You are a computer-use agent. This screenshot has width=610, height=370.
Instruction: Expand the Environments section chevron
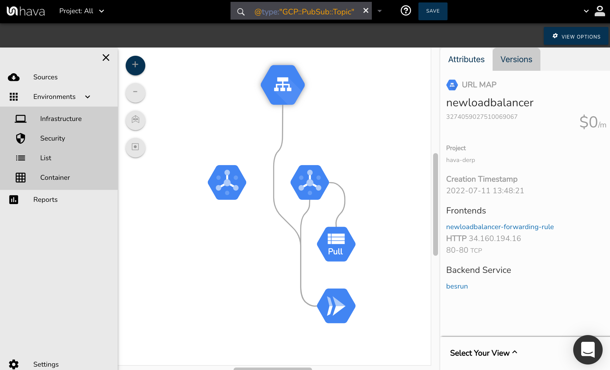click(87, 96)
